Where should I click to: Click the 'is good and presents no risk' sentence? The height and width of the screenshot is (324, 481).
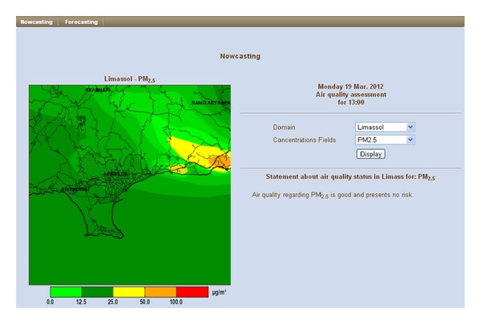pos(333,195)
